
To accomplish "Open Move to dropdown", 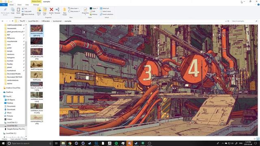I will tap(39, 11).
